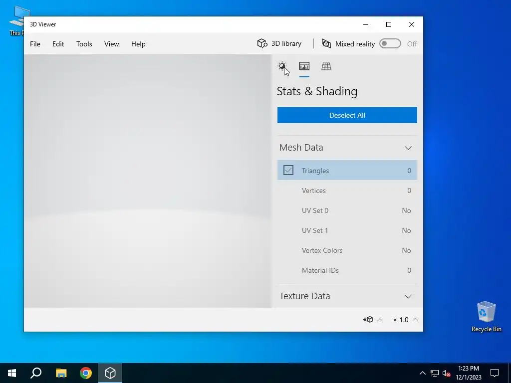The height and width of the screenshot is (383, 511).
Task: Open the quick animations cube icon
Action: [368, 320]
